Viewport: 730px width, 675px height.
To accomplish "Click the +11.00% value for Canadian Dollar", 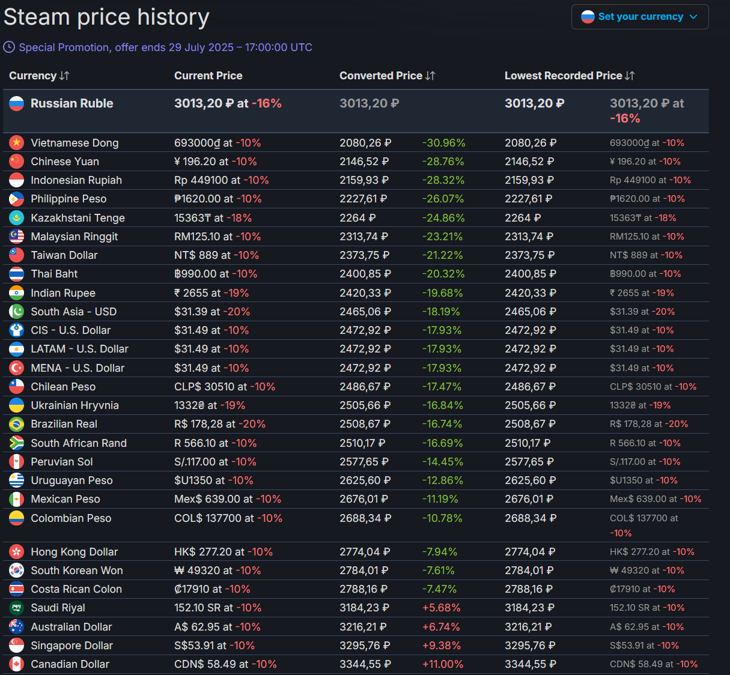I will [x=443, y=664].
